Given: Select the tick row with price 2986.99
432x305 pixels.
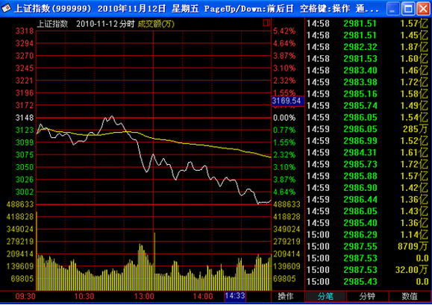Looking at the screenshot, I should (368, 141).
